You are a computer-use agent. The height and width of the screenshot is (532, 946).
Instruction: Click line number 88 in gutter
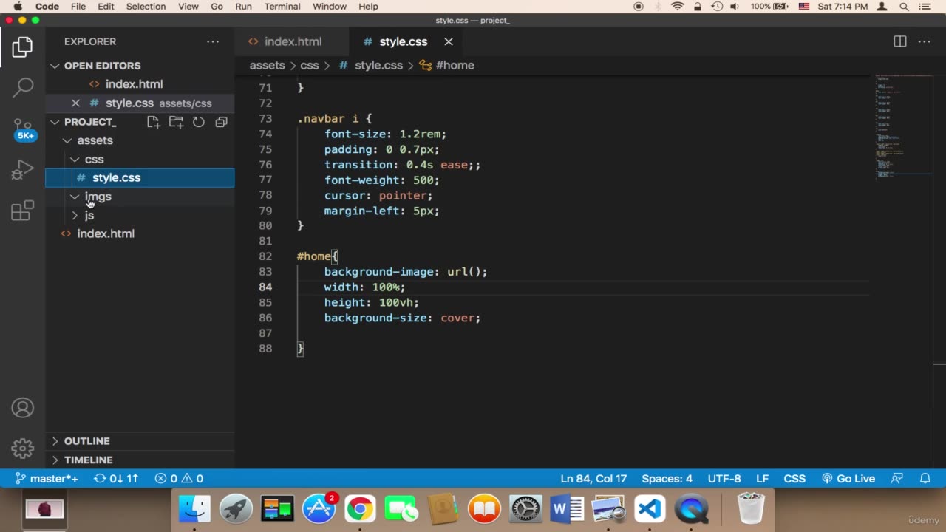(265, 349)
